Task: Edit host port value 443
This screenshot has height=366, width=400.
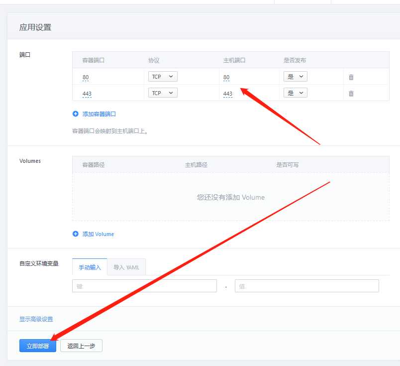Action: coord(227,94)
